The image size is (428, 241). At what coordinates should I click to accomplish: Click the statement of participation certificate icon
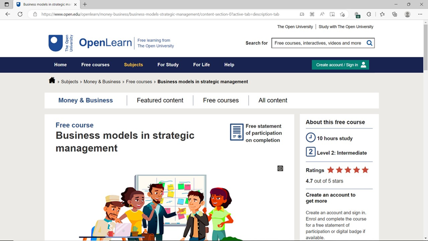pos(237,132)
